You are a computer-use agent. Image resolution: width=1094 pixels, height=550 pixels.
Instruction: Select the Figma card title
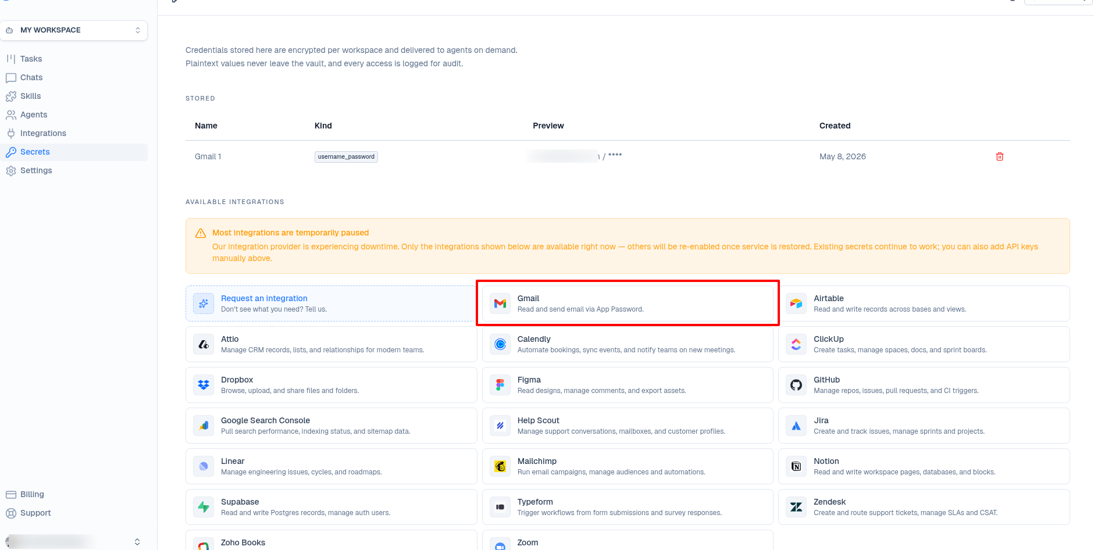[x=529, y=380]
